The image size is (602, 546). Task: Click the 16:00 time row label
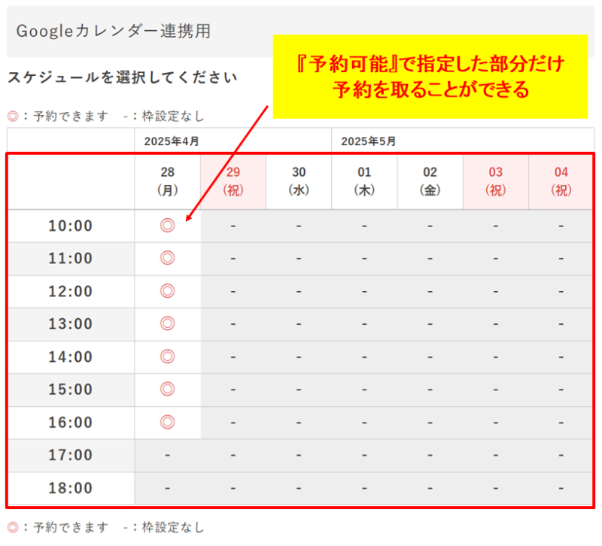click(71, 423)
